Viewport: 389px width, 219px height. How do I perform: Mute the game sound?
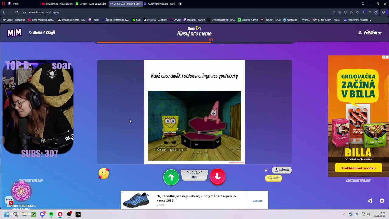pos(370,201)
